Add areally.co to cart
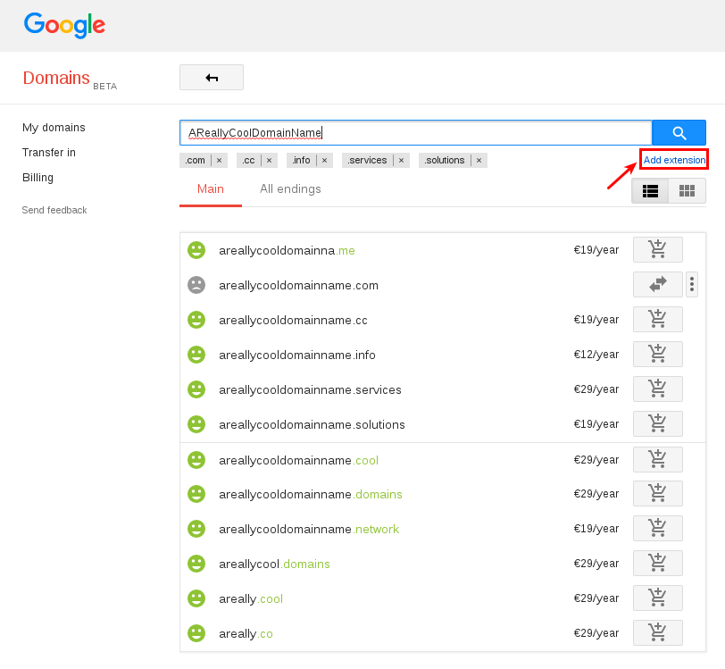The height and width of the screenshot is (669, 725). (658, 632)
